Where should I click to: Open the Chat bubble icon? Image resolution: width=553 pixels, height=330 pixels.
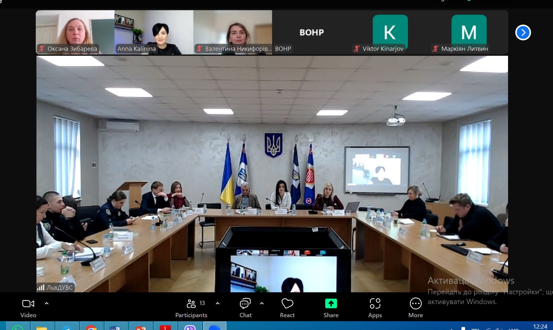point(245,303)
